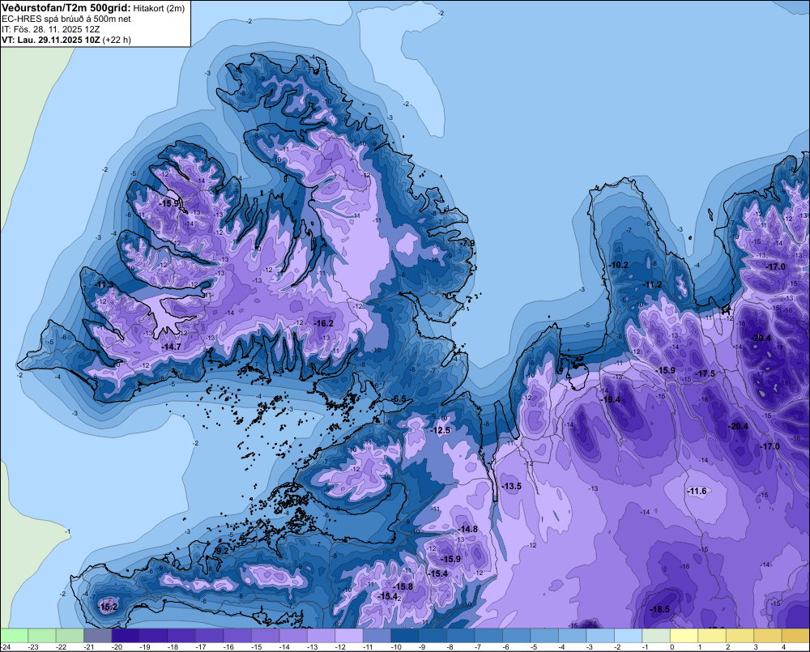Viewport: 810px width, 652px height.
Task: Click the -13.5 temperature value
Action: coord(511,486)
